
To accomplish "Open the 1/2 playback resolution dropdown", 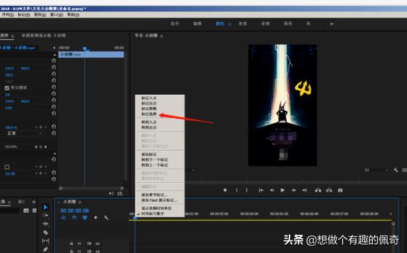I will pos(376,170).
